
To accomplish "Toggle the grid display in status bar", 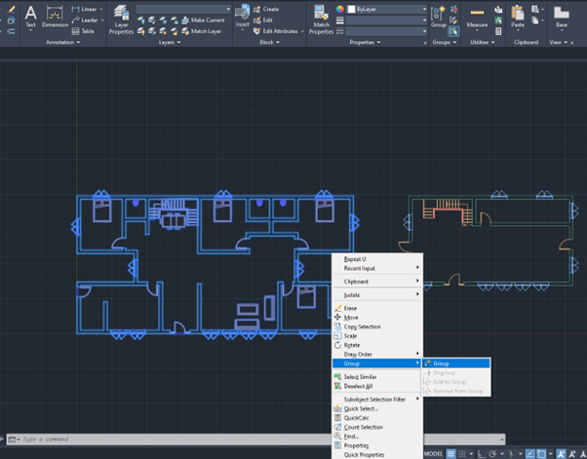I will pos(451,454).
